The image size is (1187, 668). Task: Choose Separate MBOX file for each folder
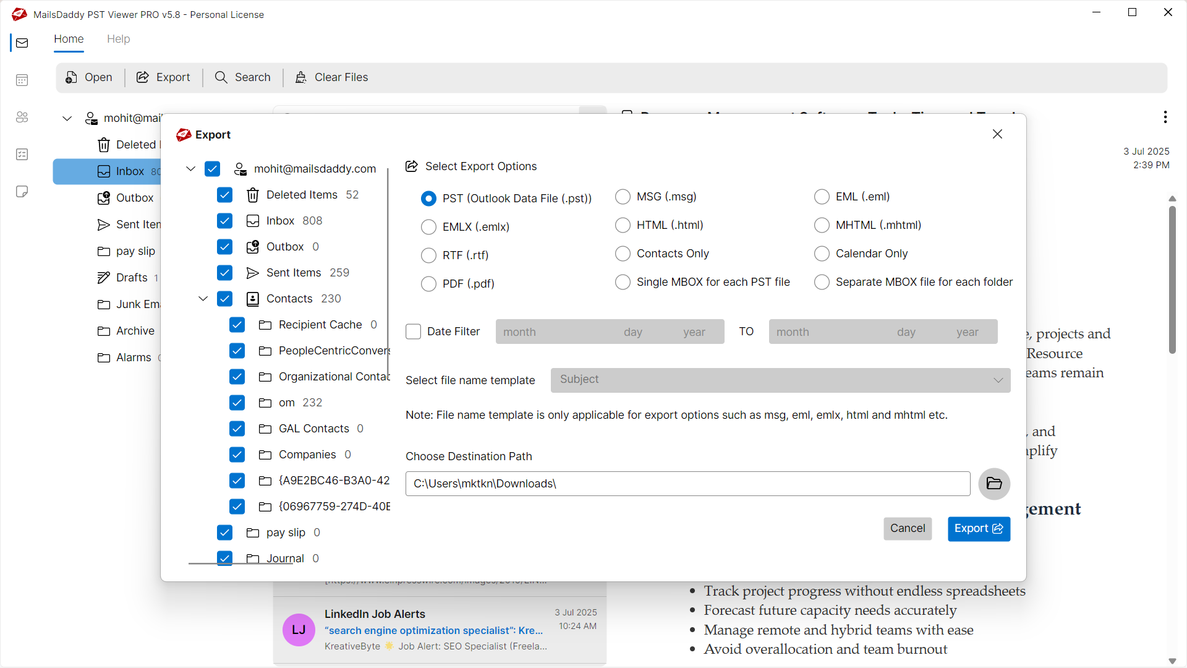(x=822, y=282)
